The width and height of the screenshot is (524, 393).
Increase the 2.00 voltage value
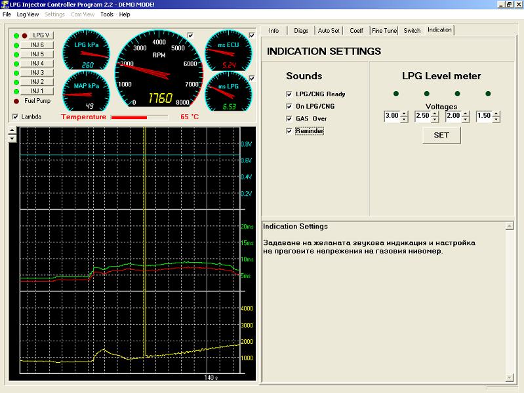click(466, 114)
